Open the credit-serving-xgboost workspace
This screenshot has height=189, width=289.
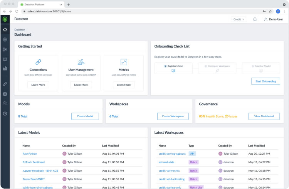172,154
